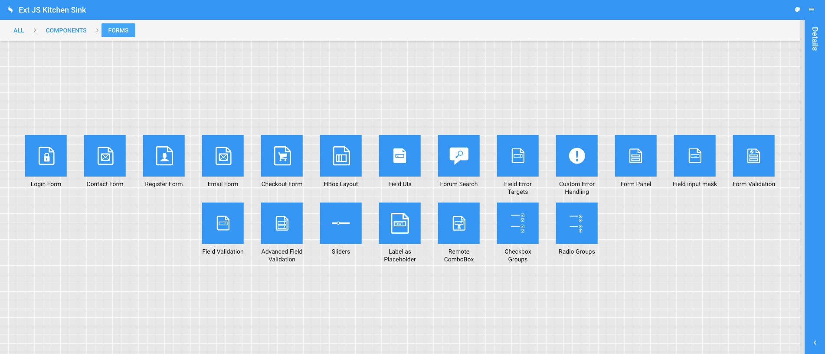Go to the ALL breadcrumb
Viewport: 825px width, 354px height.
coord(19,30)
